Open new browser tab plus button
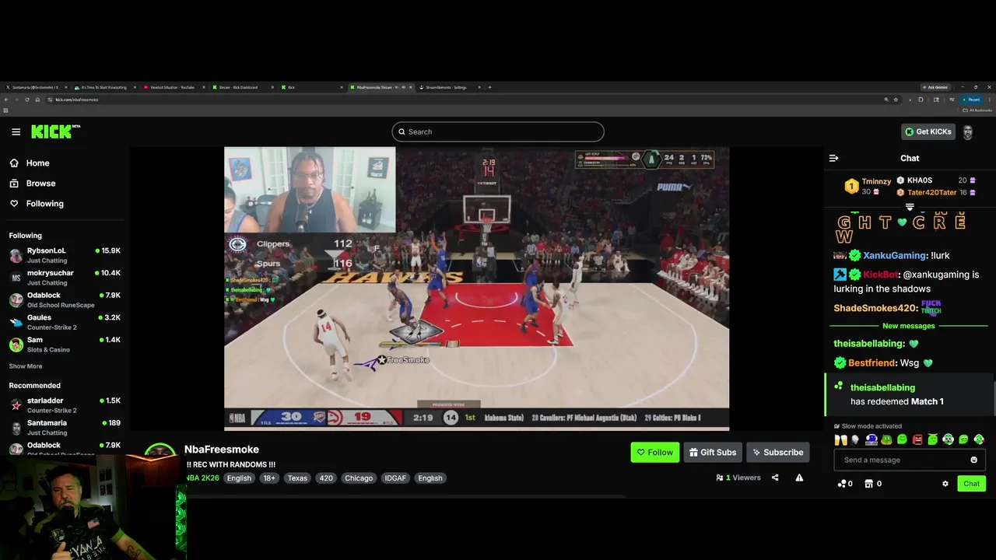Image resolution: width=996 pixels, height=560 pixels. point(489,87)
